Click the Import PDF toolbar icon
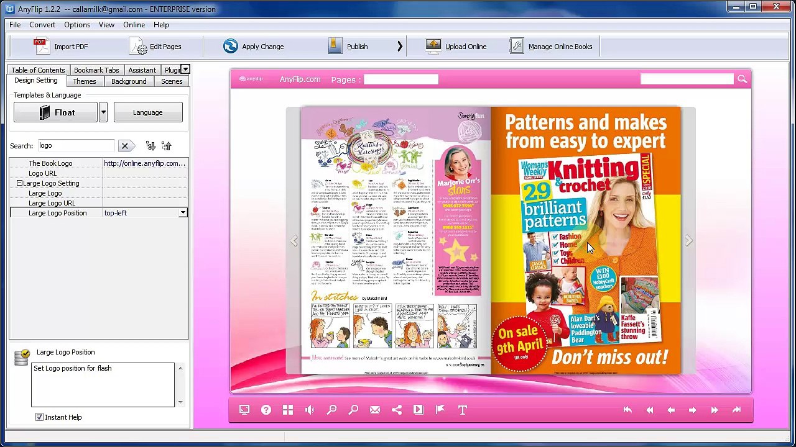 (x=41, y=46)
